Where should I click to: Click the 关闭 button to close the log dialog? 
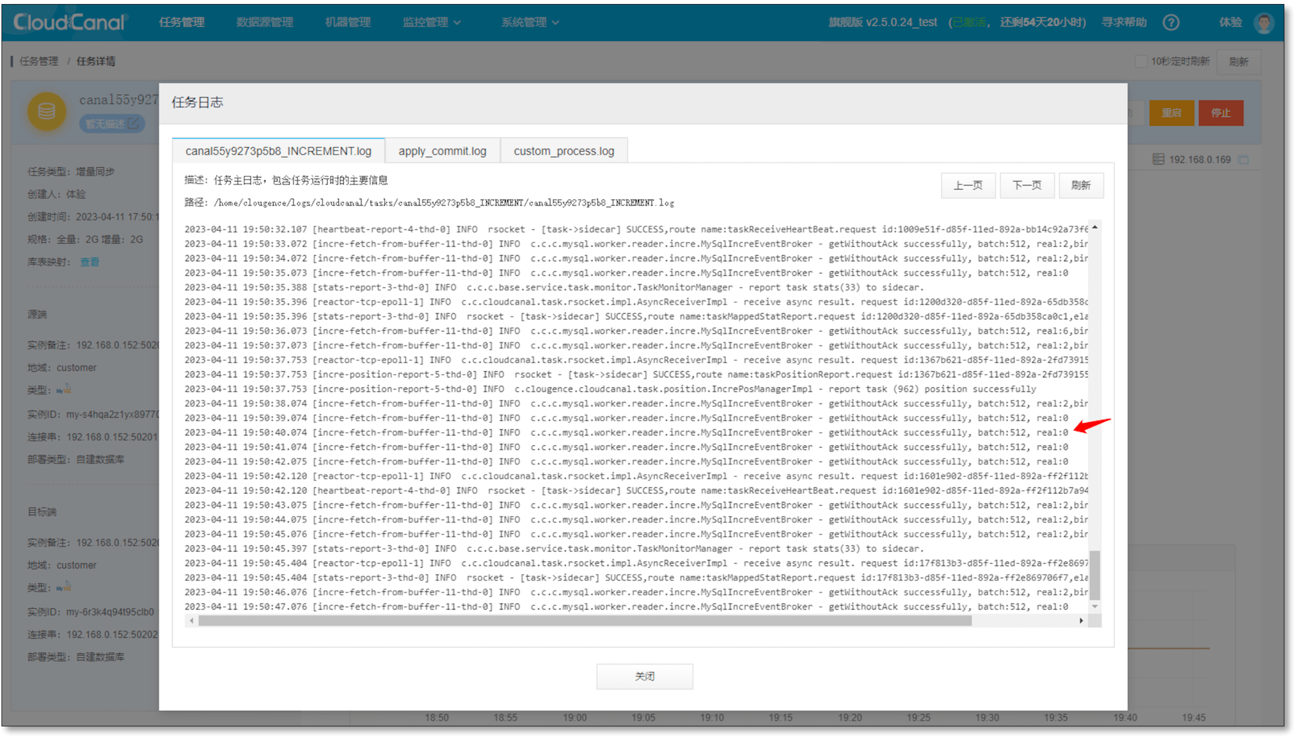(x=644, y=676)
